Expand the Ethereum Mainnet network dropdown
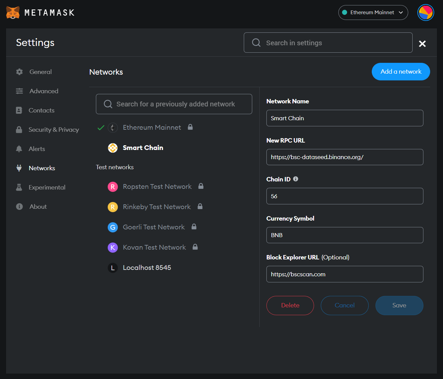 coord(373,12)
